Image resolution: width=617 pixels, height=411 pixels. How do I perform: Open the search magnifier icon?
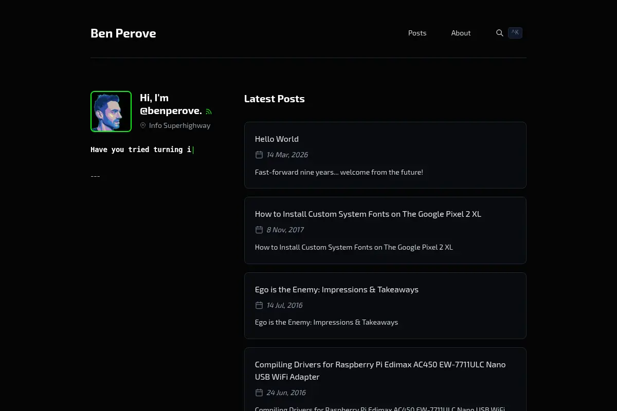tap(499, 33)
